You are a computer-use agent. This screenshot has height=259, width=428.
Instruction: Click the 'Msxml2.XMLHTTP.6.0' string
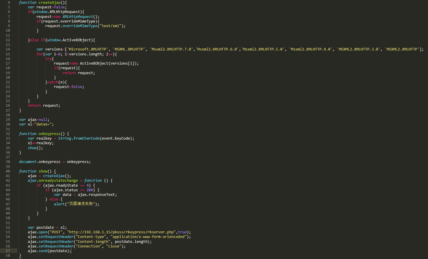coord(217,49)
